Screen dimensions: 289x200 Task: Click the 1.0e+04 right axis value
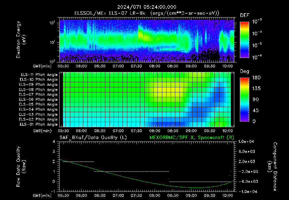coord(246,142)
